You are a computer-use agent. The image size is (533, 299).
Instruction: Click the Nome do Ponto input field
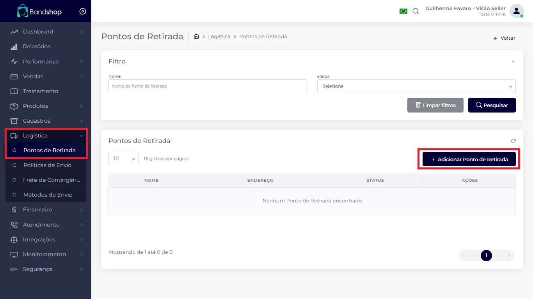208,86
